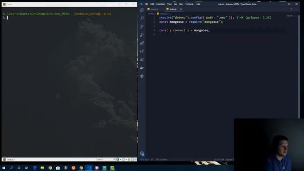304x171 pixels.
Task: Open Microsoft Store from the taskbar
Action: pyautogui.click(x=58, y=168)
